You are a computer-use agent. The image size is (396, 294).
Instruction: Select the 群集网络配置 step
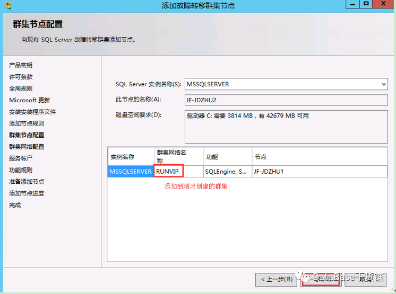tap(27, 147)
